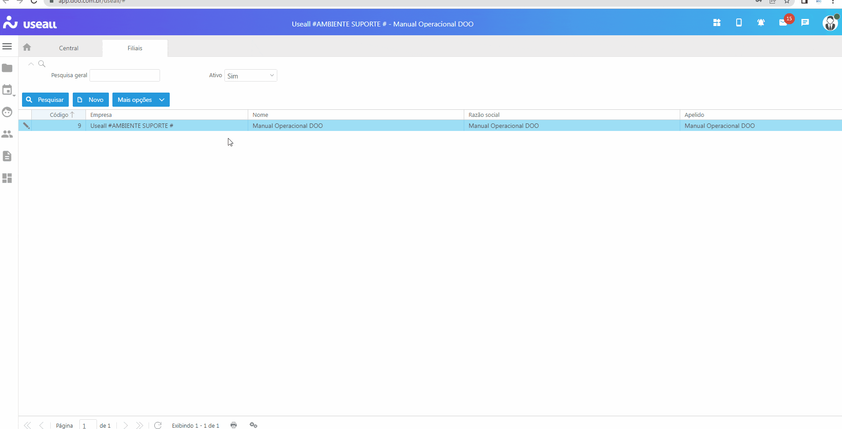Sort by the Apelido column header
This screenshot has height=429, width=842.
[761, 115]
